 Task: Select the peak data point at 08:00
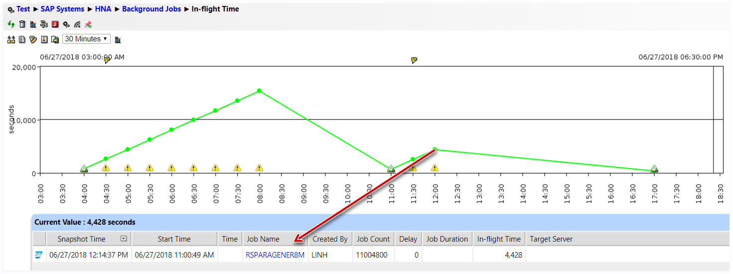pyautogui.click(x=259, y=91)
